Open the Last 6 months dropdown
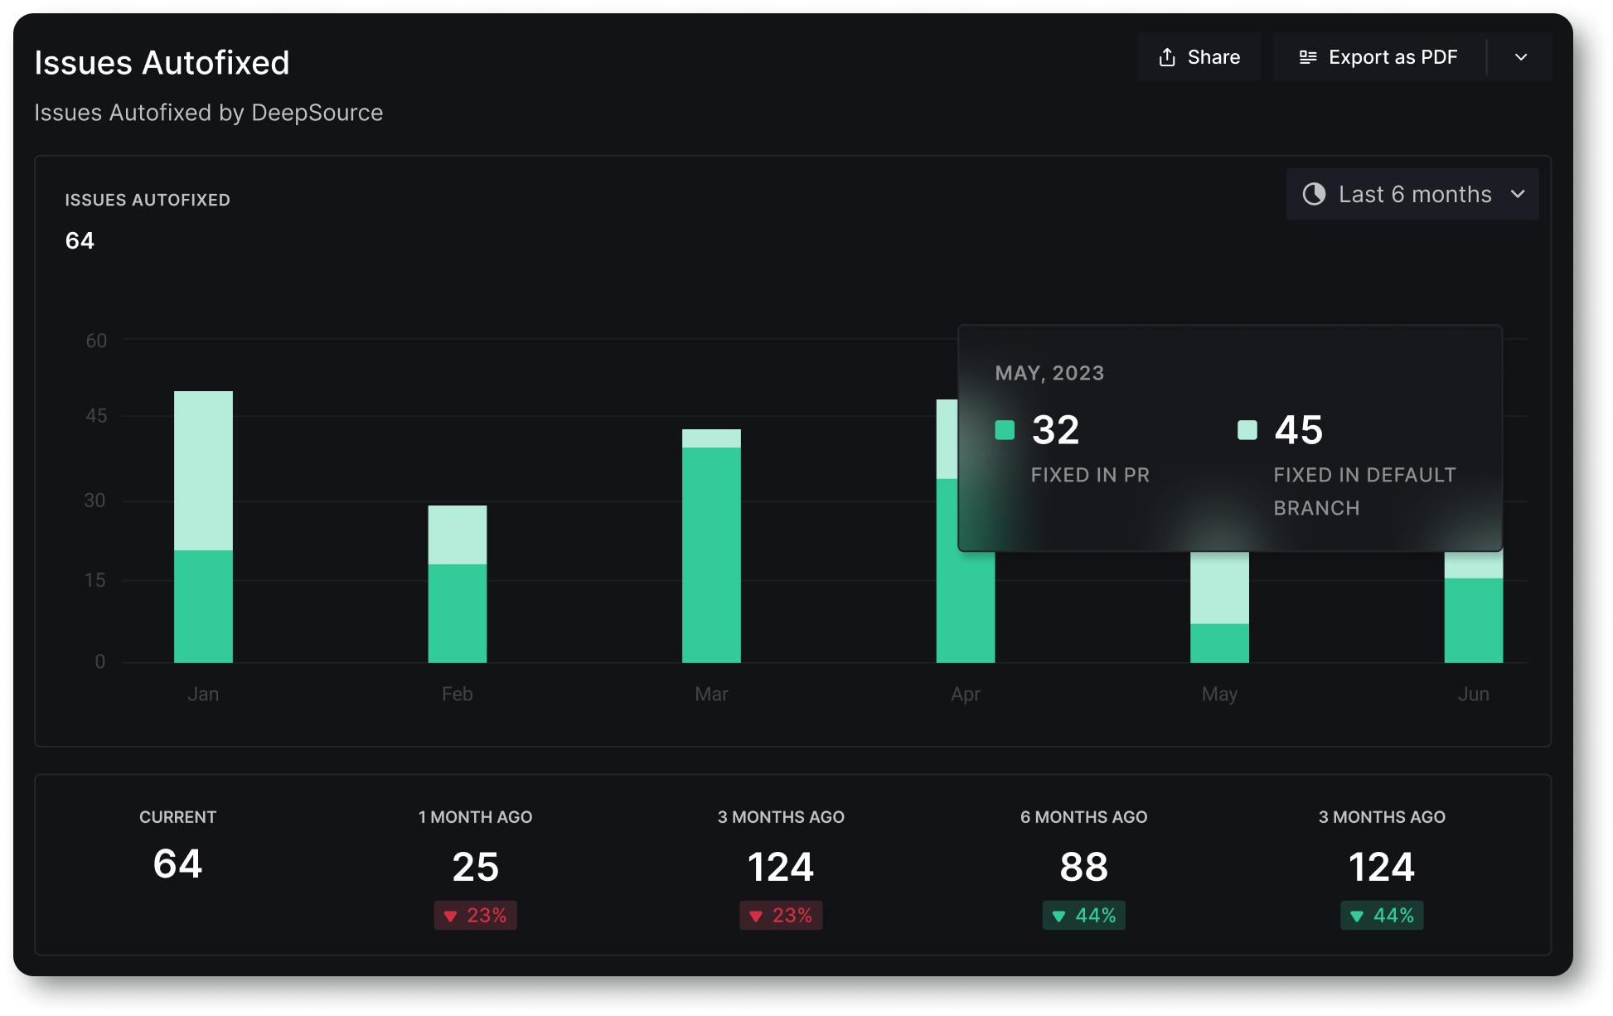Image resolution: width=1613 pixels, height=1016 pixels. pos(1412,194)
